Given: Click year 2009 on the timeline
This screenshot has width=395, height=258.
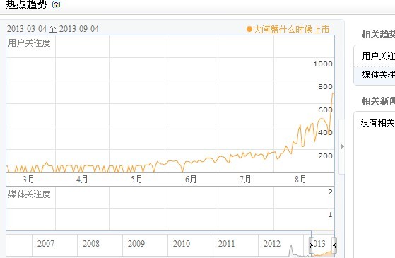Looking at the screenshot, I should click(136, 244).
